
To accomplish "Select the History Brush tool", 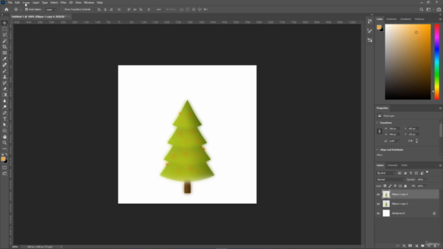I will pyautogui.click(x=5, y=83).
